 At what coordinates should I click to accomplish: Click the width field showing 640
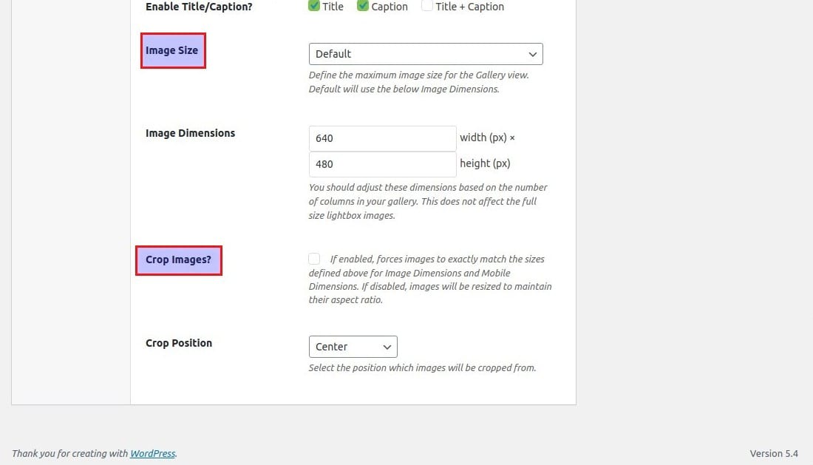[x=382, y=138]
